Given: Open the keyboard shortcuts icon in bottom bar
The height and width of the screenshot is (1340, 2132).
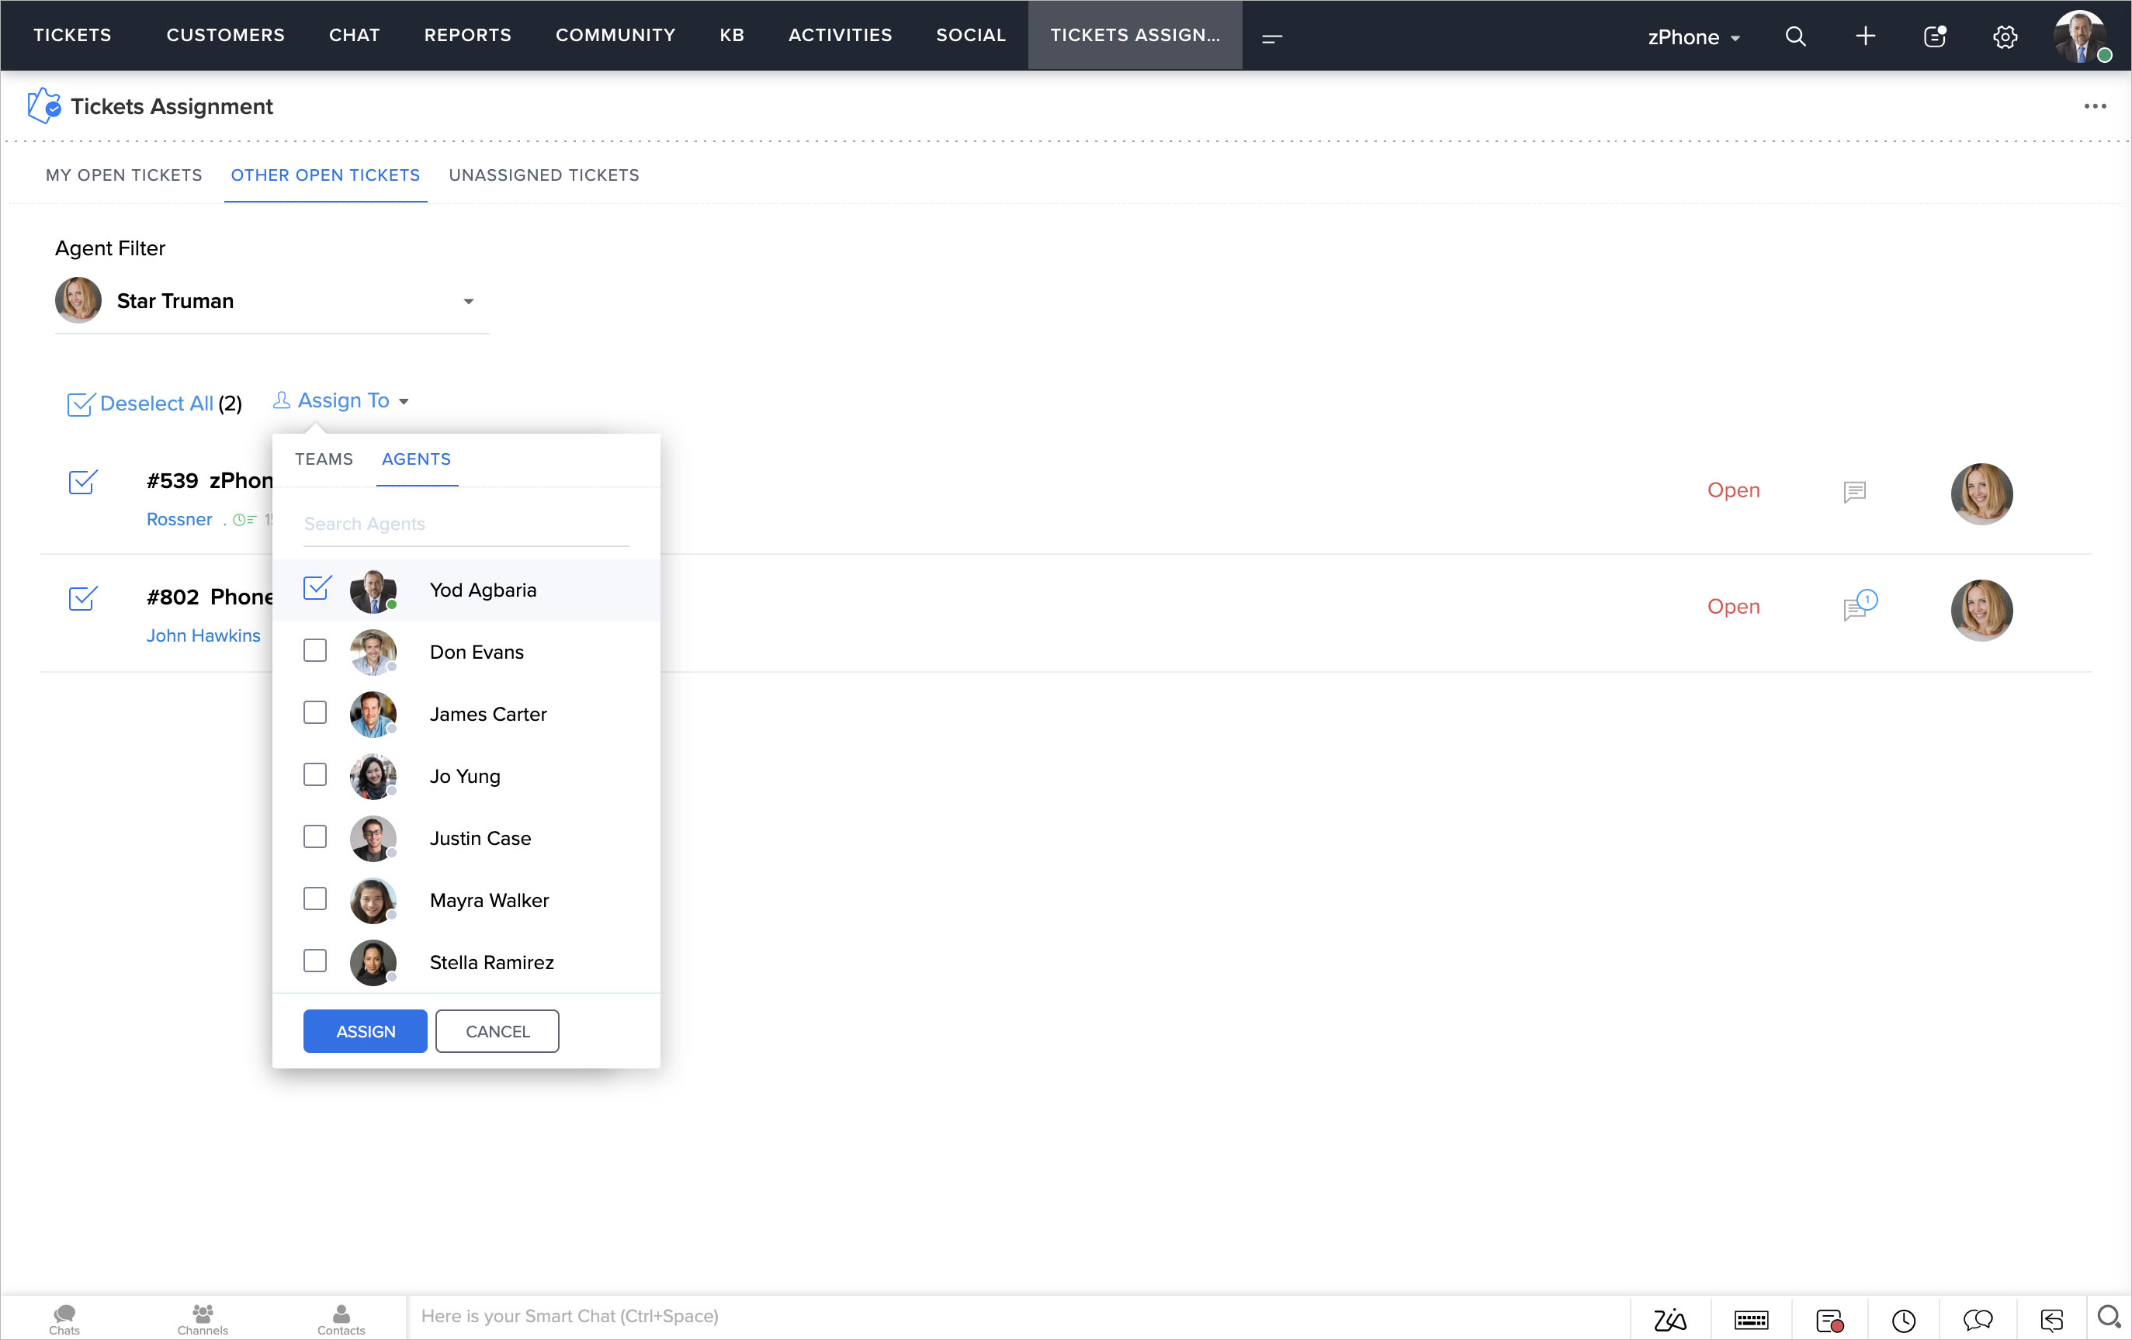Looking at the screenshot, I should (1750, 1320).
